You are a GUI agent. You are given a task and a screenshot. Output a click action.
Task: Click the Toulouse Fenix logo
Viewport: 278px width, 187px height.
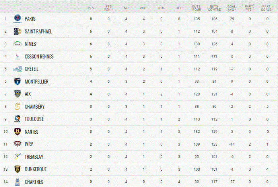coord(17,119)
